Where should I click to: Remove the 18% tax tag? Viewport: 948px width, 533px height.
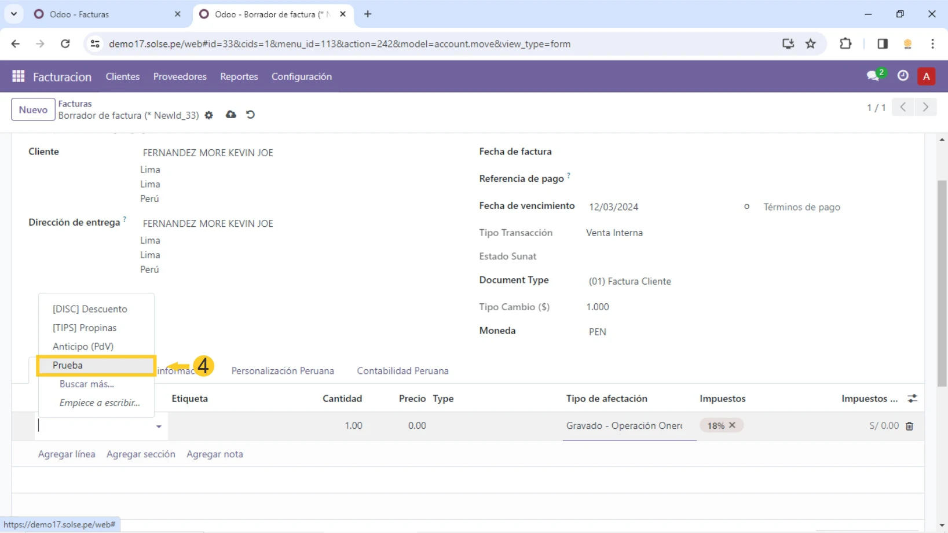click(732, 425)
